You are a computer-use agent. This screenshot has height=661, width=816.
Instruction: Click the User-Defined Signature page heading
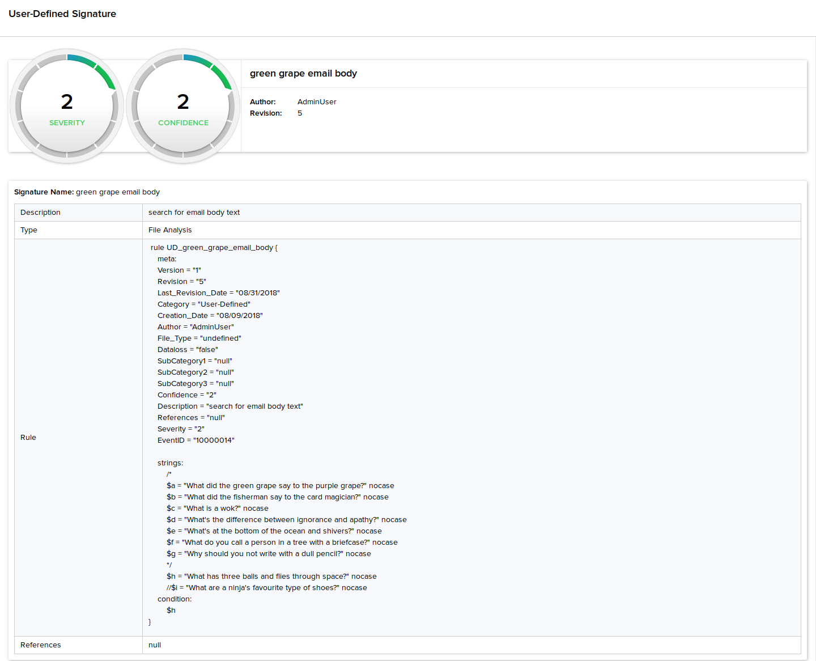tap(62, 14)
